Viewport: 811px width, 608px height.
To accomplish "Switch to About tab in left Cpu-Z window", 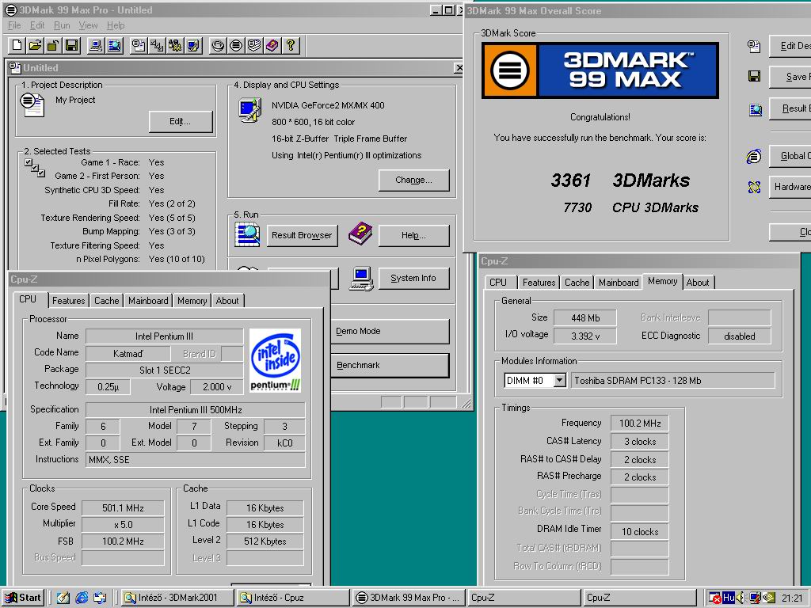I will (227, 301).
